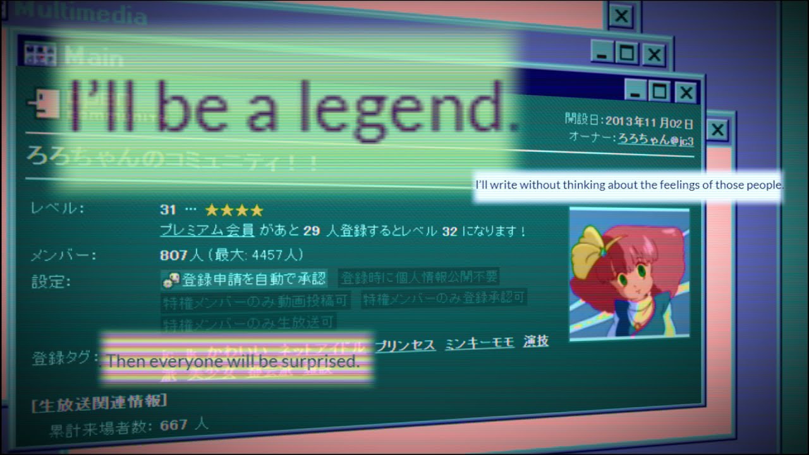Click the 設定: label
This screenshot has width=809, height=455.
click(51, 281)
